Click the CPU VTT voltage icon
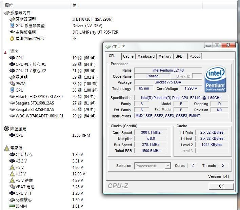The image size is (240, 210). (12, 193)
